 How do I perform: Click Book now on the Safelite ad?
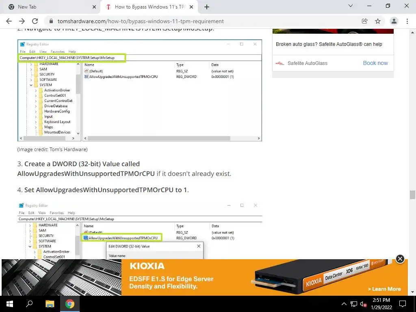[375, 63]
